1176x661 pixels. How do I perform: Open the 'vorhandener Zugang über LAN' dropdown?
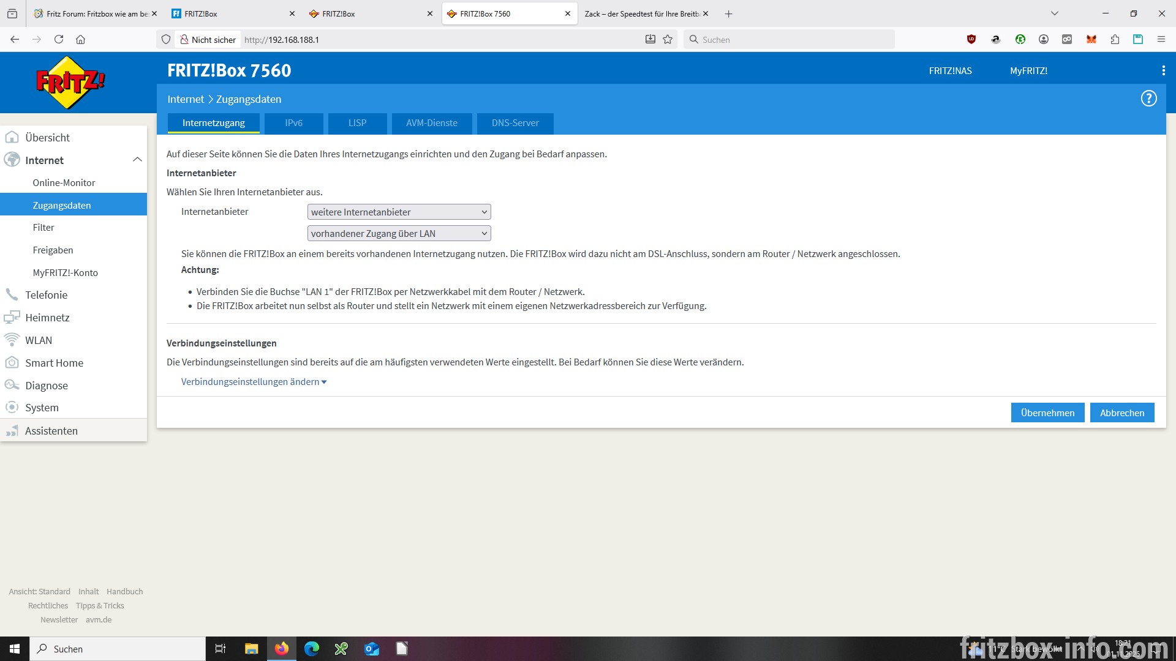399,234
